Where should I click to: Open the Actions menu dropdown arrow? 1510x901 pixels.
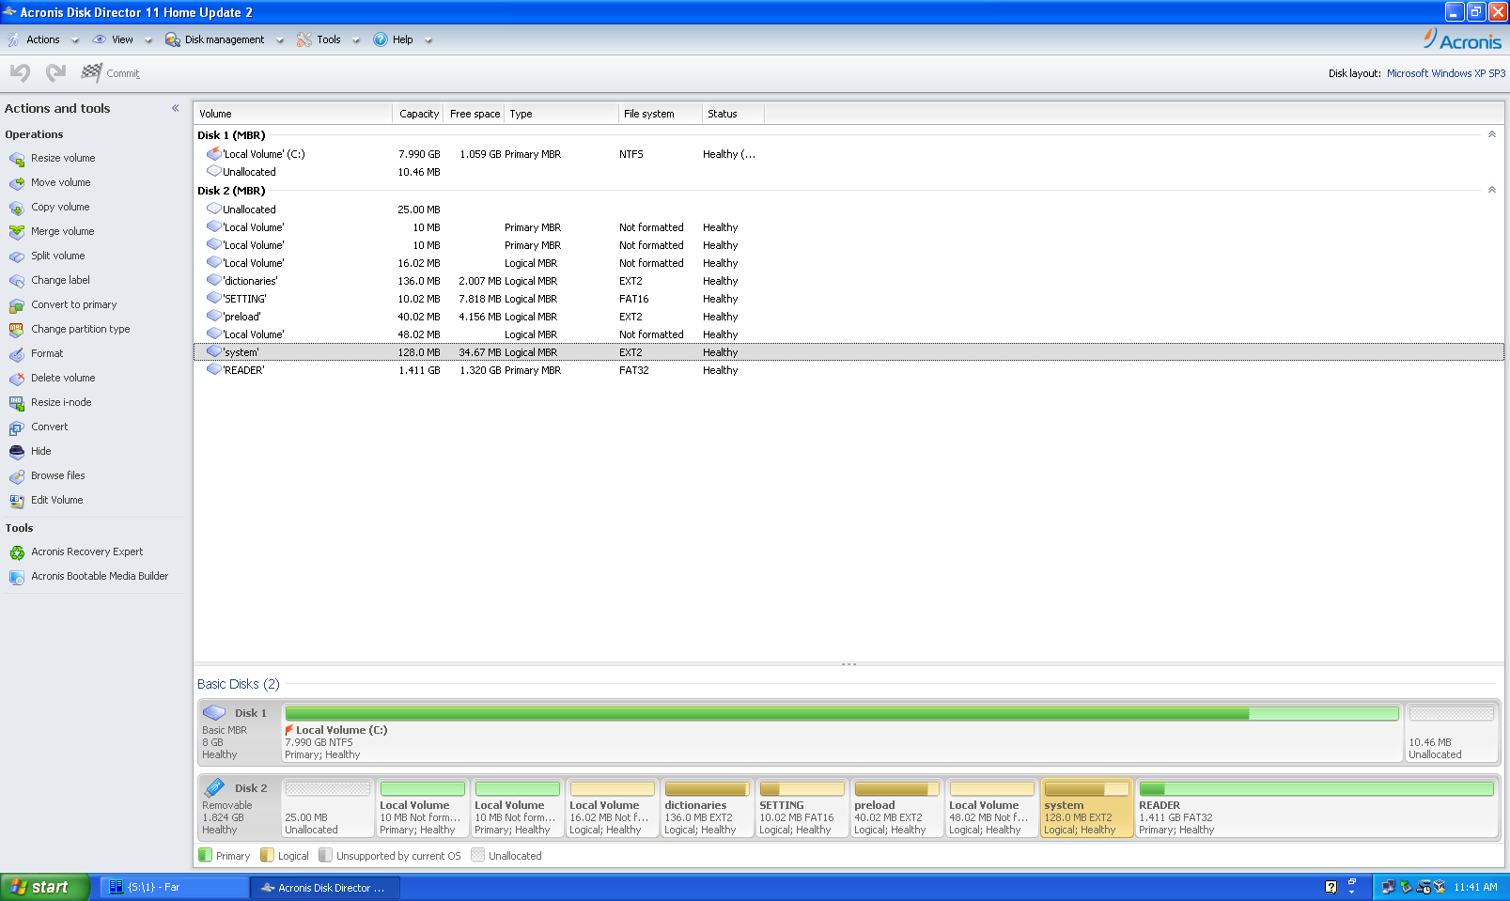(75, 40)
